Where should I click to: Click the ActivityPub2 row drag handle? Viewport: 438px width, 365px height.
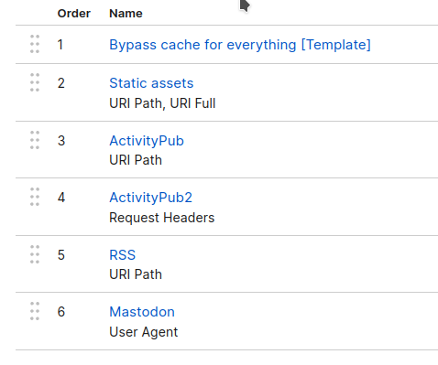(35, 197)
